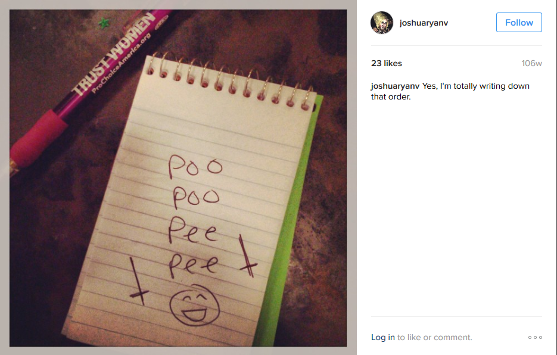Click the smiley face drawing on notepad
Screen dimensions: 557x355
[x=194, y=306]
